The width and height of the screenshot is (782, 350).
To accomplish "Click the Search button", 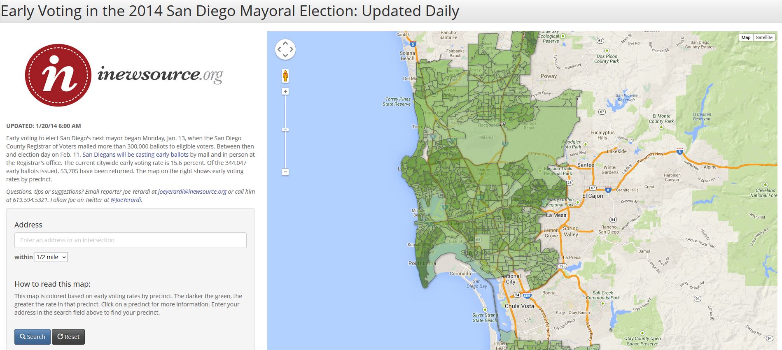I will (x=33, y=337).
